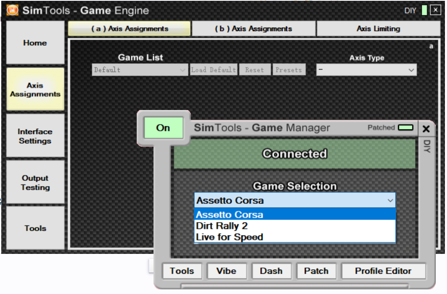The image size is (447, 294).
Task: Choose Live for Speed from the list
Action: click(x=295, y=237)
